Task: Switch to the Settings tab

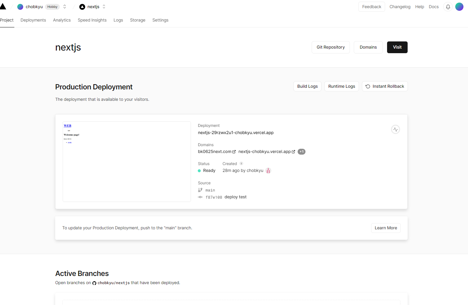Action: 160,20
